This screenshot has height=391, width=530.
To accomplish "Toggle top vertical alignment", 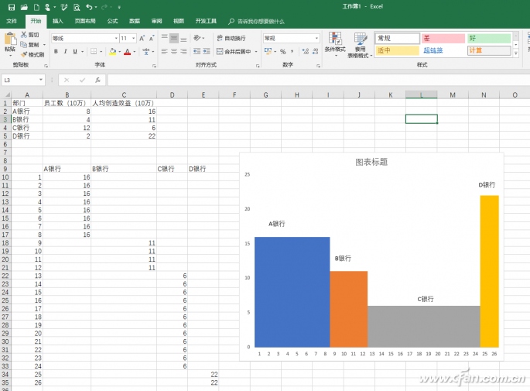I will [x=165, y=38].
